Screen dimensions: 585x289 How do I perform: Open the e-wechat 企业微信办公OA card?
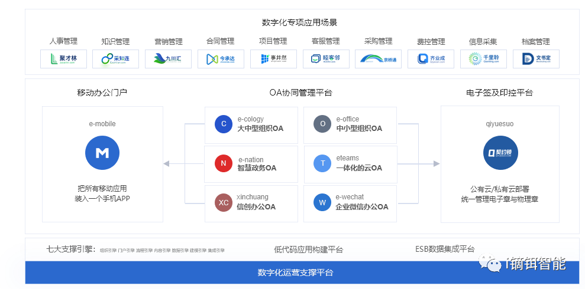point(350,203)
